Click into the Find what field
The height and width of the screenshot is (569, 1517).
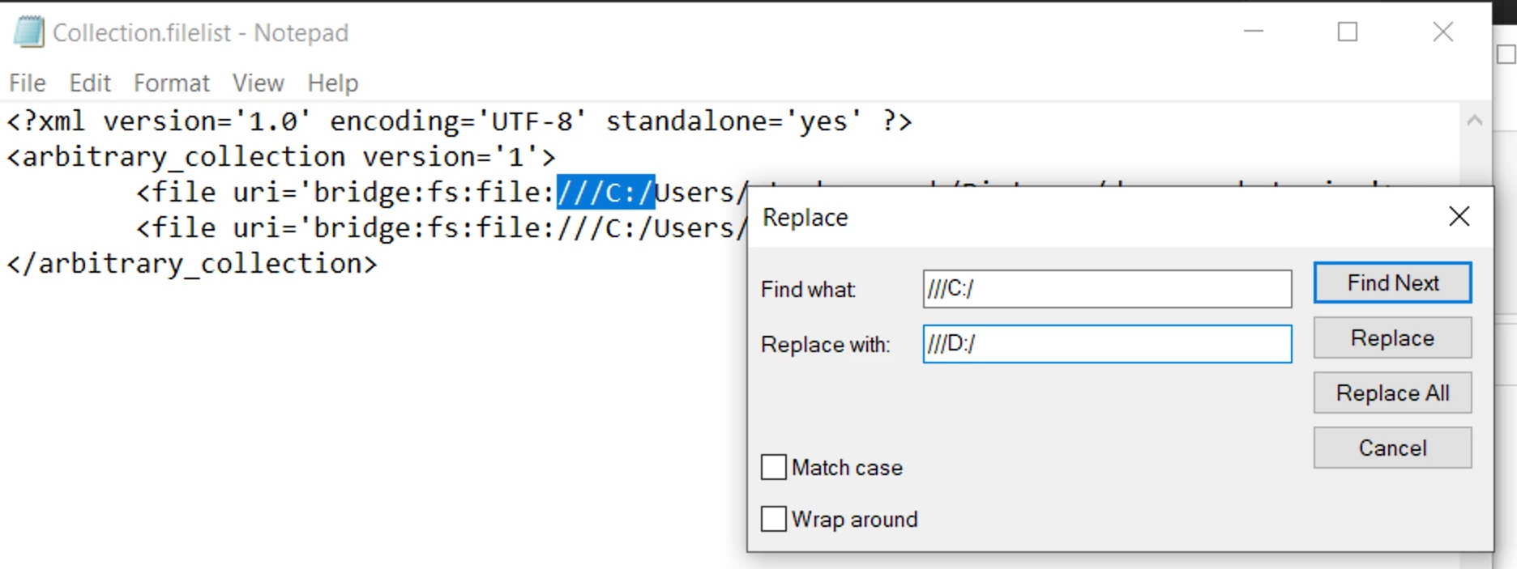1106,289
